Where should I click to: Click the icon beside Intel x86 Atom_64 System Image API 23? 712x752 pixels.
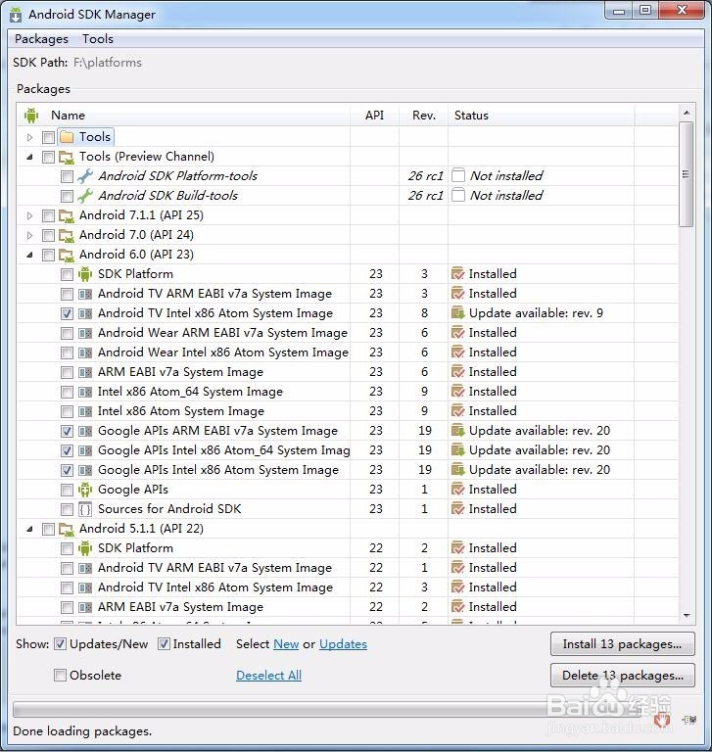pos(85,392)
